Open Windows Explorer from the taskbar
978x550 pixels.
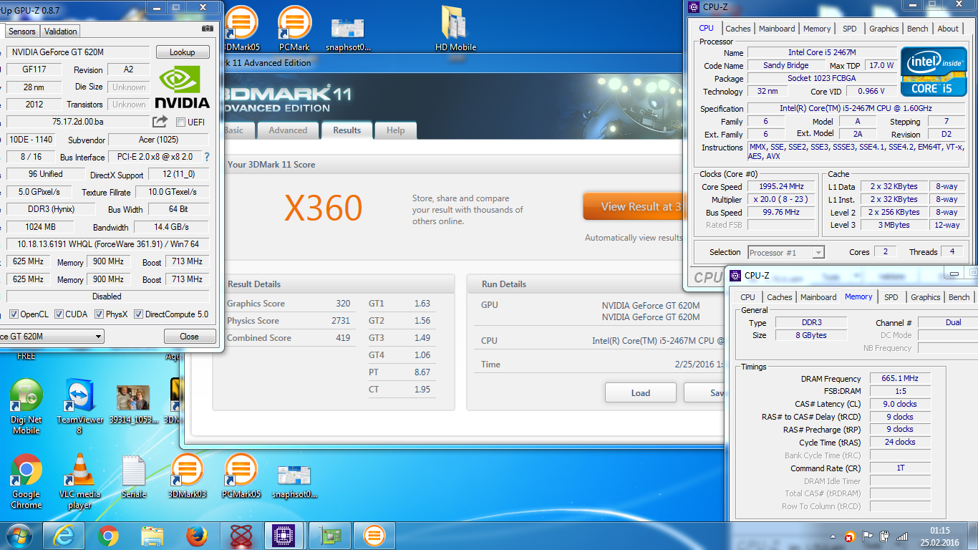click(x=152, y=536)
